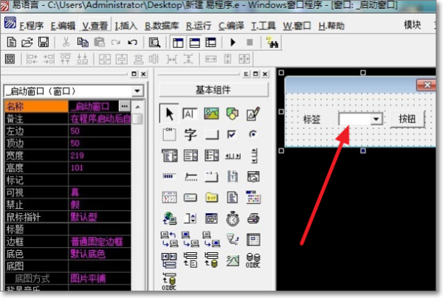Screen dimensions: 443x298
Task: Click the 鼠标指针 value 默认型
Action: 83,217
